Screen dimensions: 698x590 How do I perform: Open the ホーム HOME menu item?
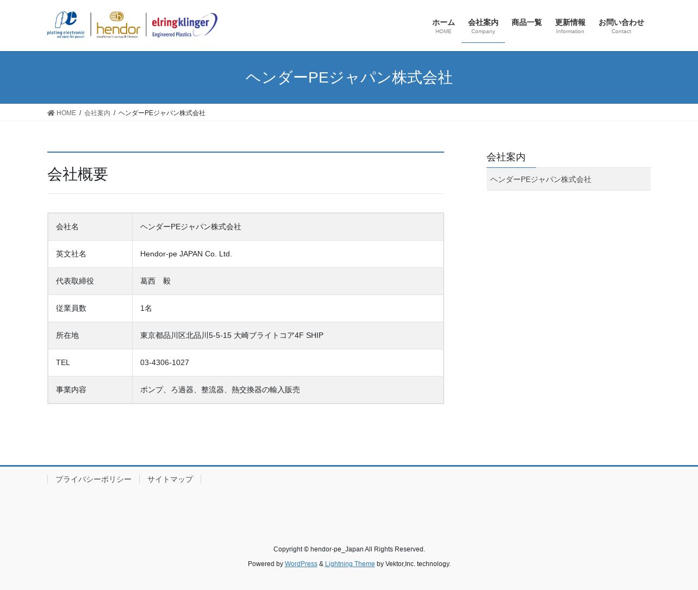(x=444, y=26)
